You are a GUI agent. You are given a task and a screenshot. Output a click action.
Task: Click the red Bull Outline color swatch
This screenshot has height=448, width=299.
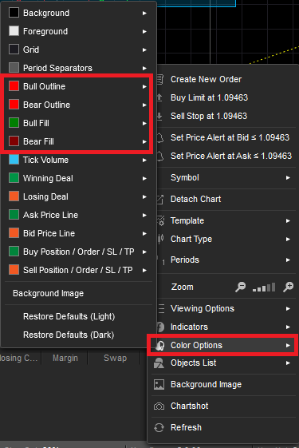click(x=14, y=86)
